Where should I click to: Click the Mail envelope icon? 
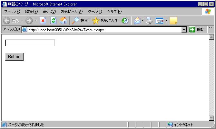137,21
